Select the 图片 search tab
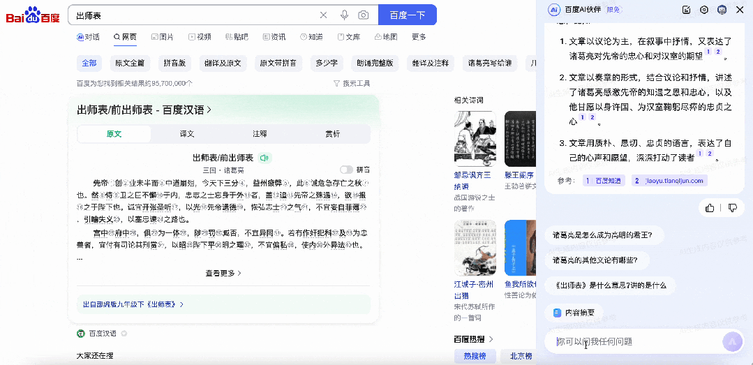The height and width of the screenshot is (365, 753). (x=162, y=37)
